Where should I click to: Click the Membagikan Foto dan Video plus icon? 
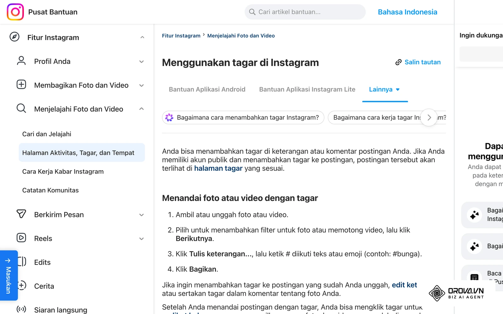(x=21, y=85)
